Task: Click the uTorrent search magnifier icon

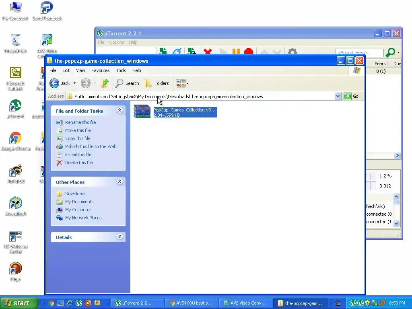Action: (390, 52)
